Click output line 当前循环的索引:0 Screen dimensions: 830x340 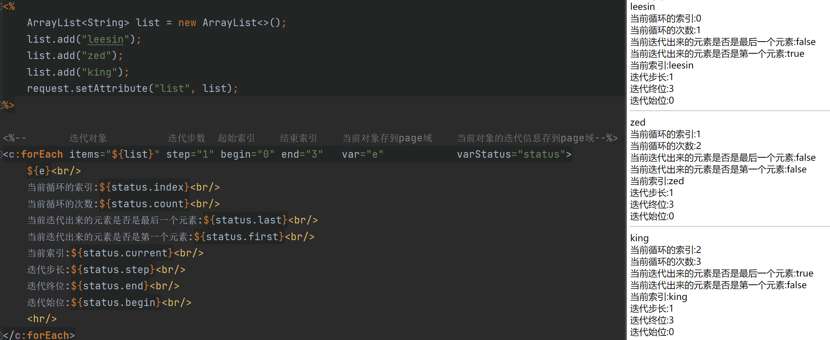[x=665, y=19]
